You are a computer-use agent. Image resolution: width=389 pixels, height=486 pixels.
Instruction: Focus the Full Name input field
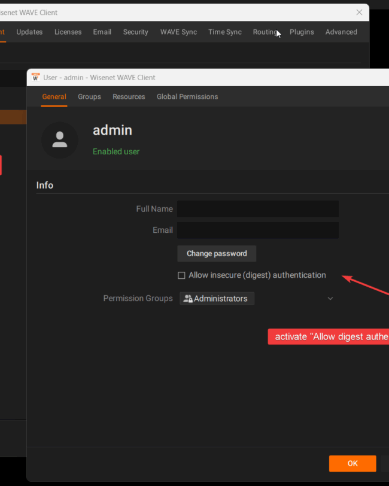(x=258, y=209)
